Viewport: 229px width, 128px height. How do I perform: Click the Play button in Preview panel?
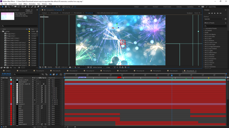[x=215, y=13]
